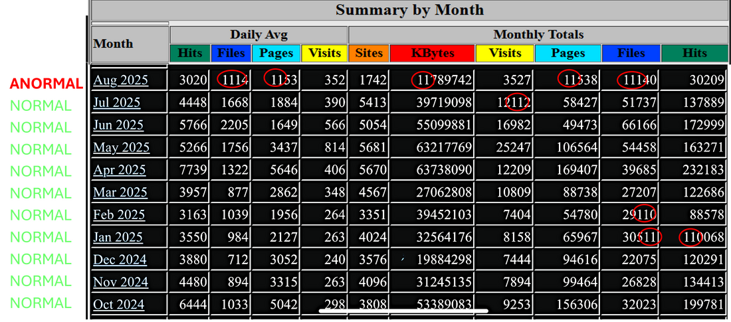Click the red ANORMAL label beside Aug 2025
The width and height of the screenshot is (731, 322).
coord(45,83)
